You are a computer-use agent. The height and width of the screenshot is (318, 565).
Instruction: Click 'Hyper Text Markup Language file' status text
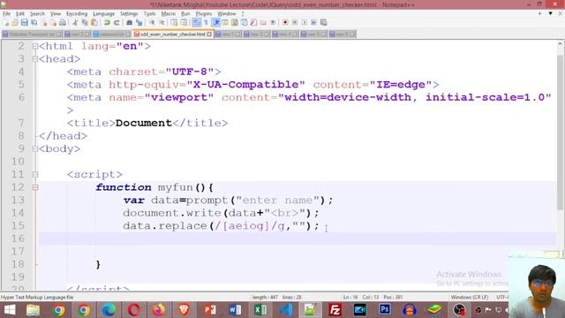click(37, 298)
